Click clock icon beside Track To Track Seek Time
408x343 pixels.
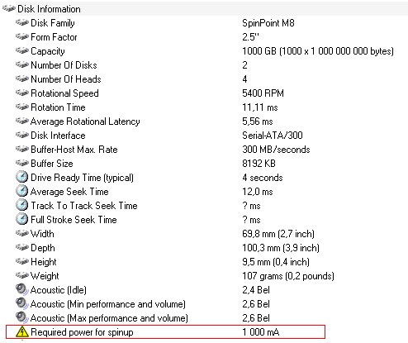(x=22, y=205)
